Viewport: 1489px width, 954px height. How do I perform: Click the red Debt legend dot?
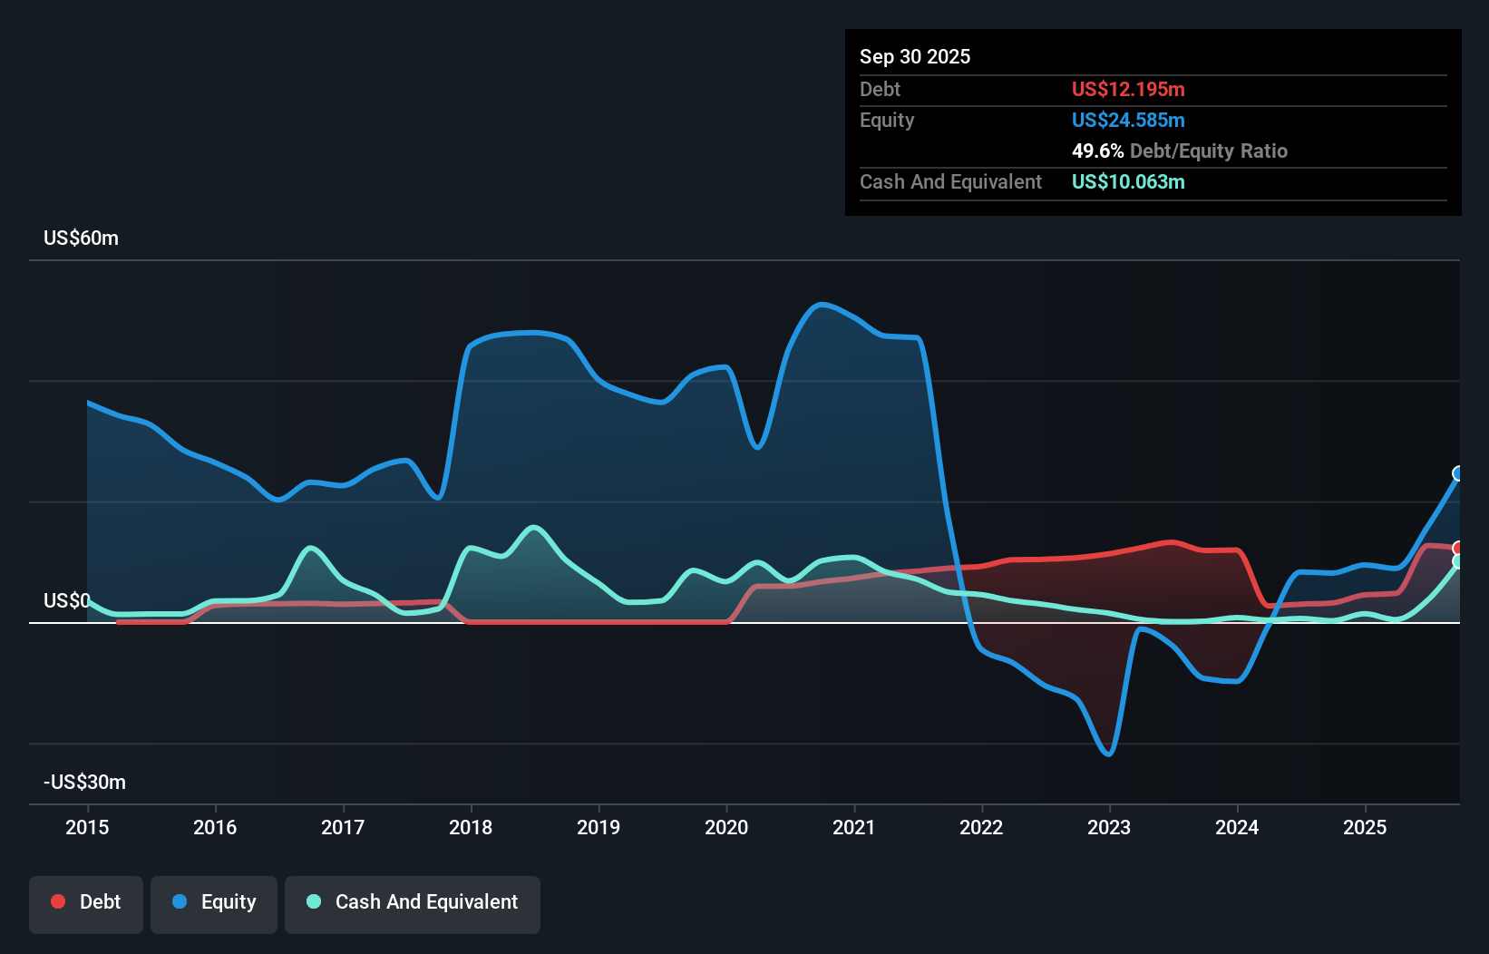(57, 901)
